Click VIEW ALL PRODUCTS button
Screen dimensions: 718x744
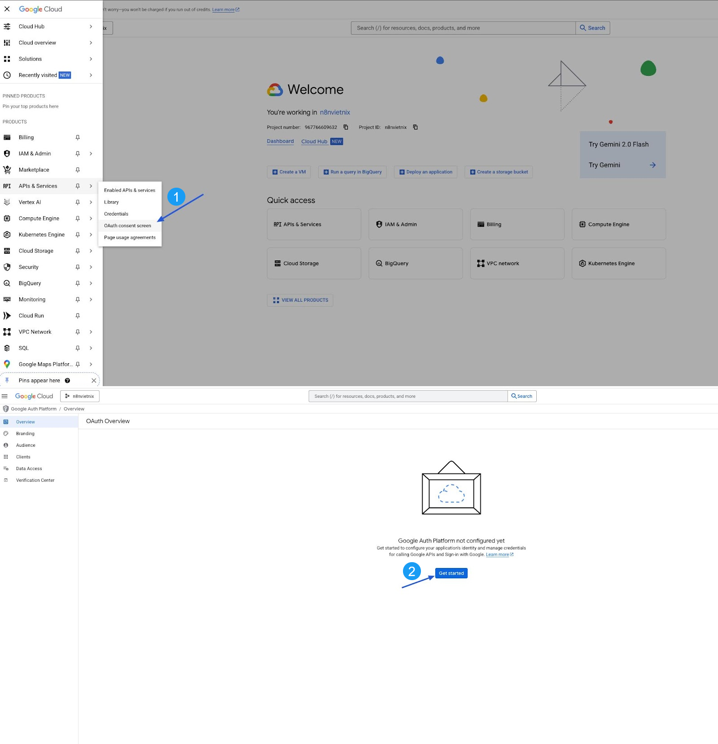(x=300, y=300)
